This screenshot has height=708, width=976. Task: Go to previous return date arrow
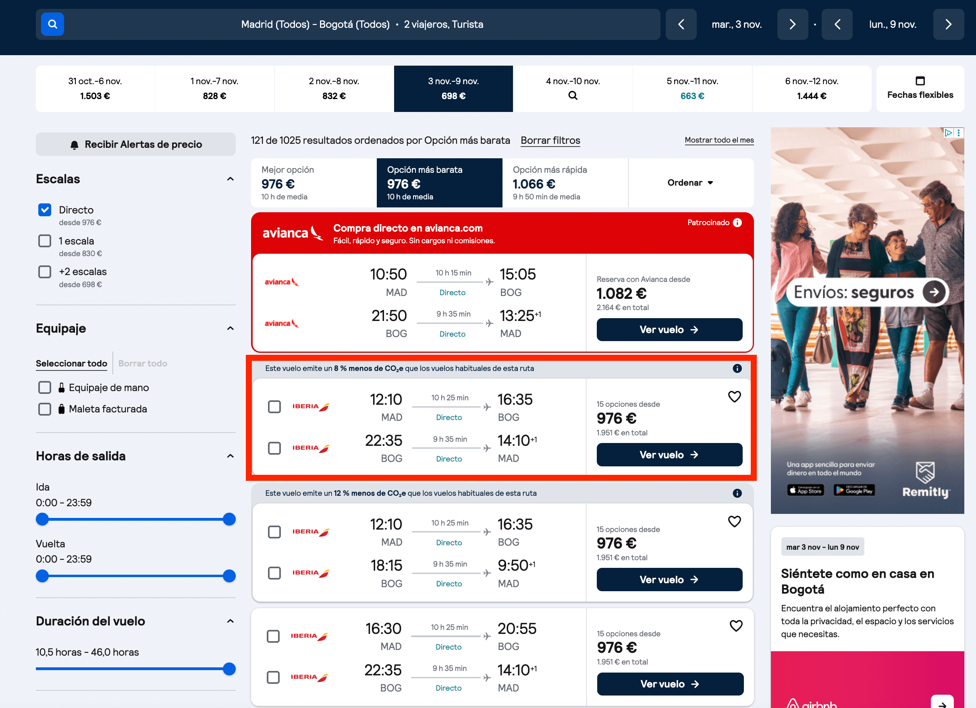[837, 24]
